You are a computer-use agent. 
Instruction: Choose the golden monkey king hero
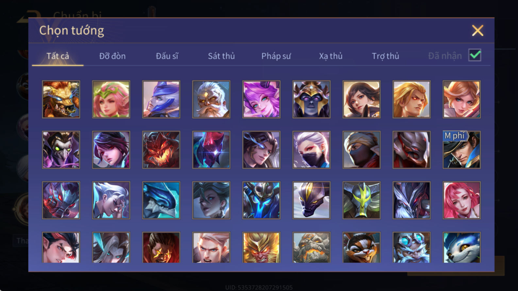coord(261,247)
